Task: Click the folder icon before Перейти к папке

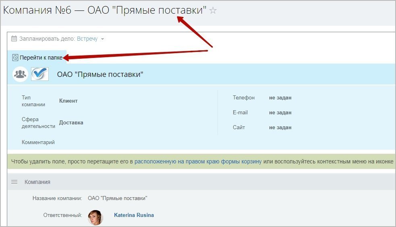Action: (x=15, y=58)
